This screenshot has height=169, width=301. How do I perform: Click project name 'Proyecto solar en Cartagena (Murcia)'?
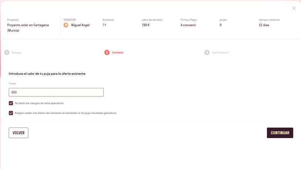[x=28, y=28]
